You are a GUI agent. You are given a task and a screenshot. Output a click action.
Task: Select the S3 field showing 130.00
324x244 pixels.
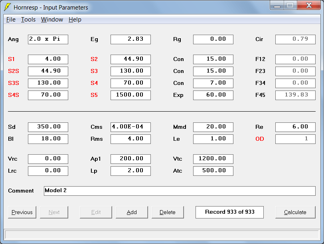coord(130,71)
